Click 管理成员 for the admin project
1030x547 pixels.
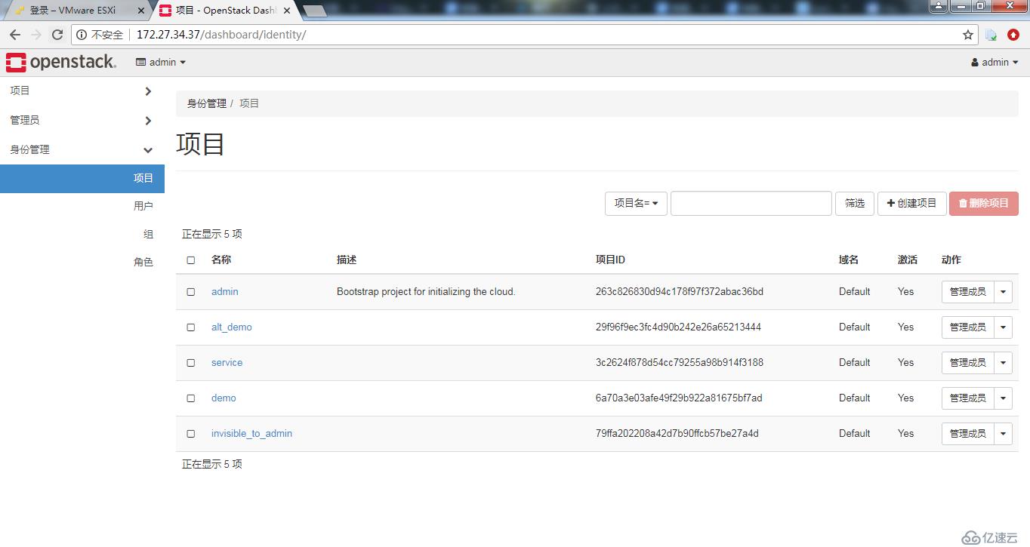[967, 292]
